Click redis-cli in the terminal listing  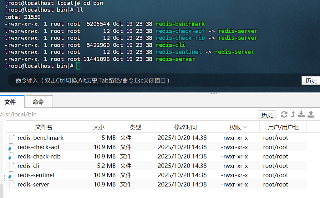(x=170, y=45)
